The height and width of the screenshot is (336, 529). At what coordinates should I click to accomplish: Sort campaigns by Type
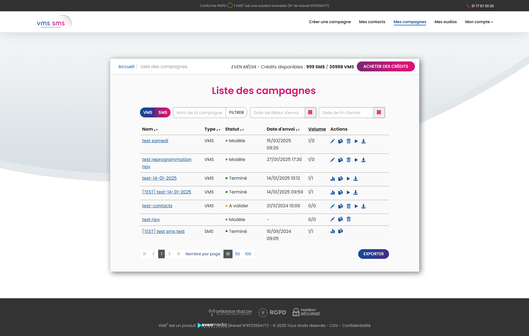212,129
